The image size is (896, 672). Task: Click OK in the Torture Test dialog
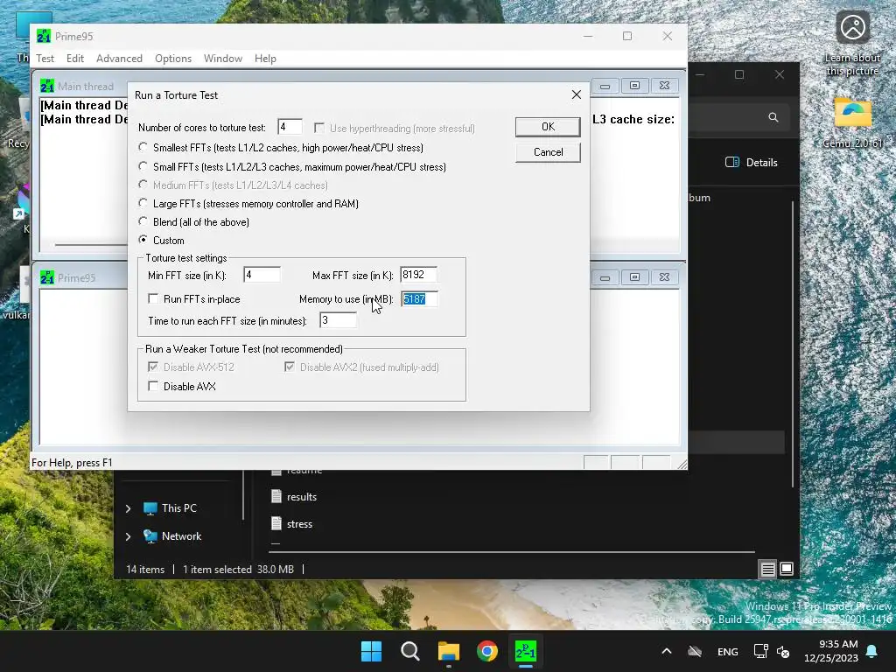(548, 127)
